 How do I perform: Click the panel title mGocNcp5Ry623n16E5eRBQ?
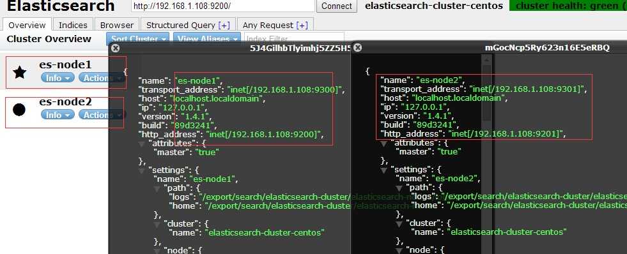[x=547, y=48]
